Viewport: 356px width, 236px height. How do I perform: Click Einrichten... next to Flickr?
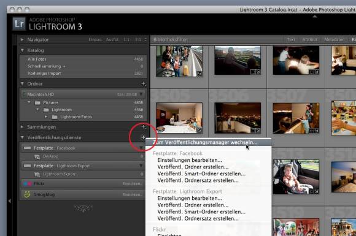point(133,184)
